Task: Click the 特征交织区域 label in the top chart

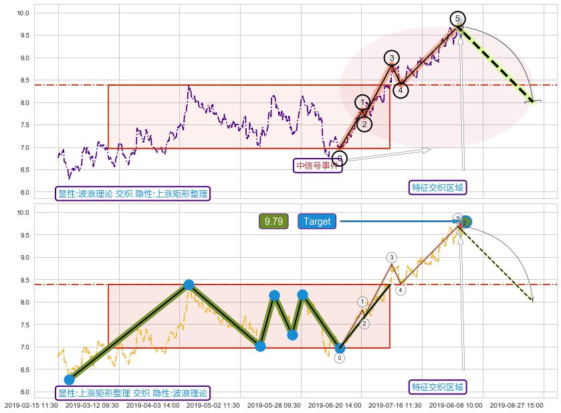Action: [x=437, y=187]
